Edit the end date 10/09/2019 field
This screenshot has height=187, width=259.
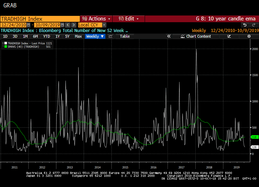(x=48, y=25)
